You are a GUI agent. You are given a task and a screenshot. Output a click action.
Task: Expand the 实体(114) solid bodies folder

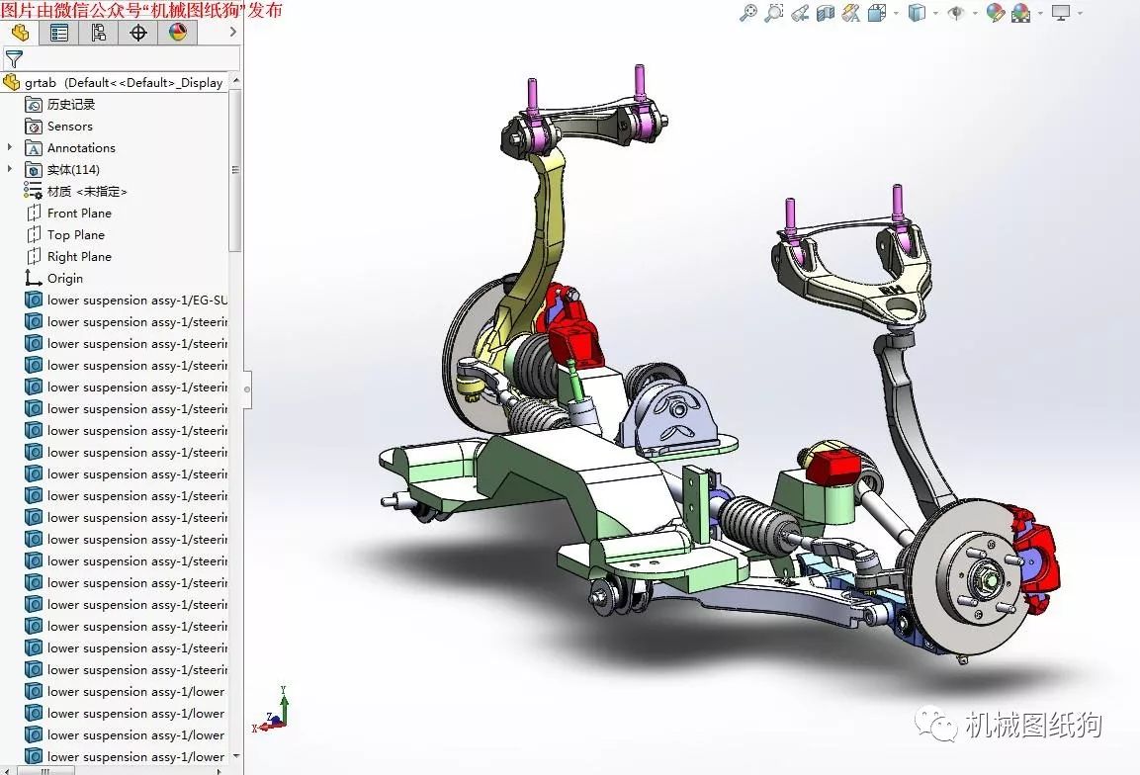coord(10,169)
